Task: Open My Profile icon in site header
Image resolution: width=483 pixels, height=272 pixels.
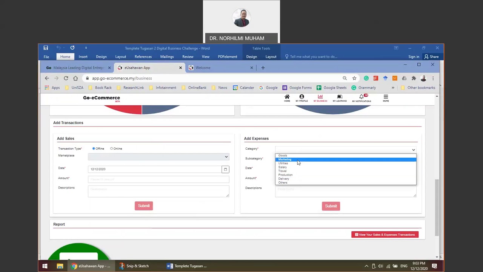Action: tap(301, 98)
